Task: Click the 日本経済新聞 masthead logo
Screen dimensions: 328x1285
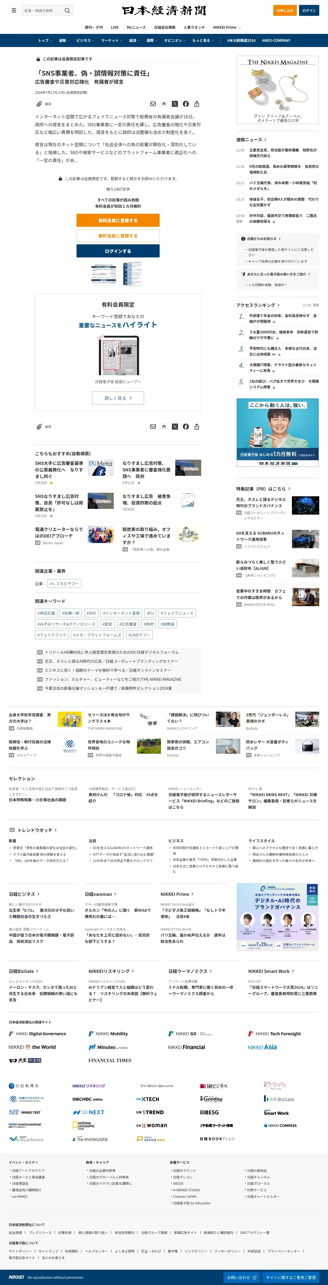Action: (x=164, y=10)
